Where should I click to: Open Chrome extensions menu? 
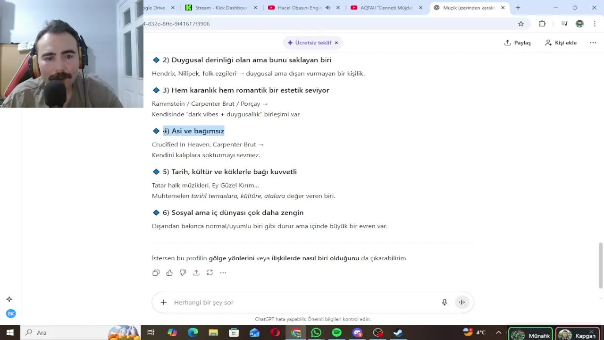tap(542, 24)
